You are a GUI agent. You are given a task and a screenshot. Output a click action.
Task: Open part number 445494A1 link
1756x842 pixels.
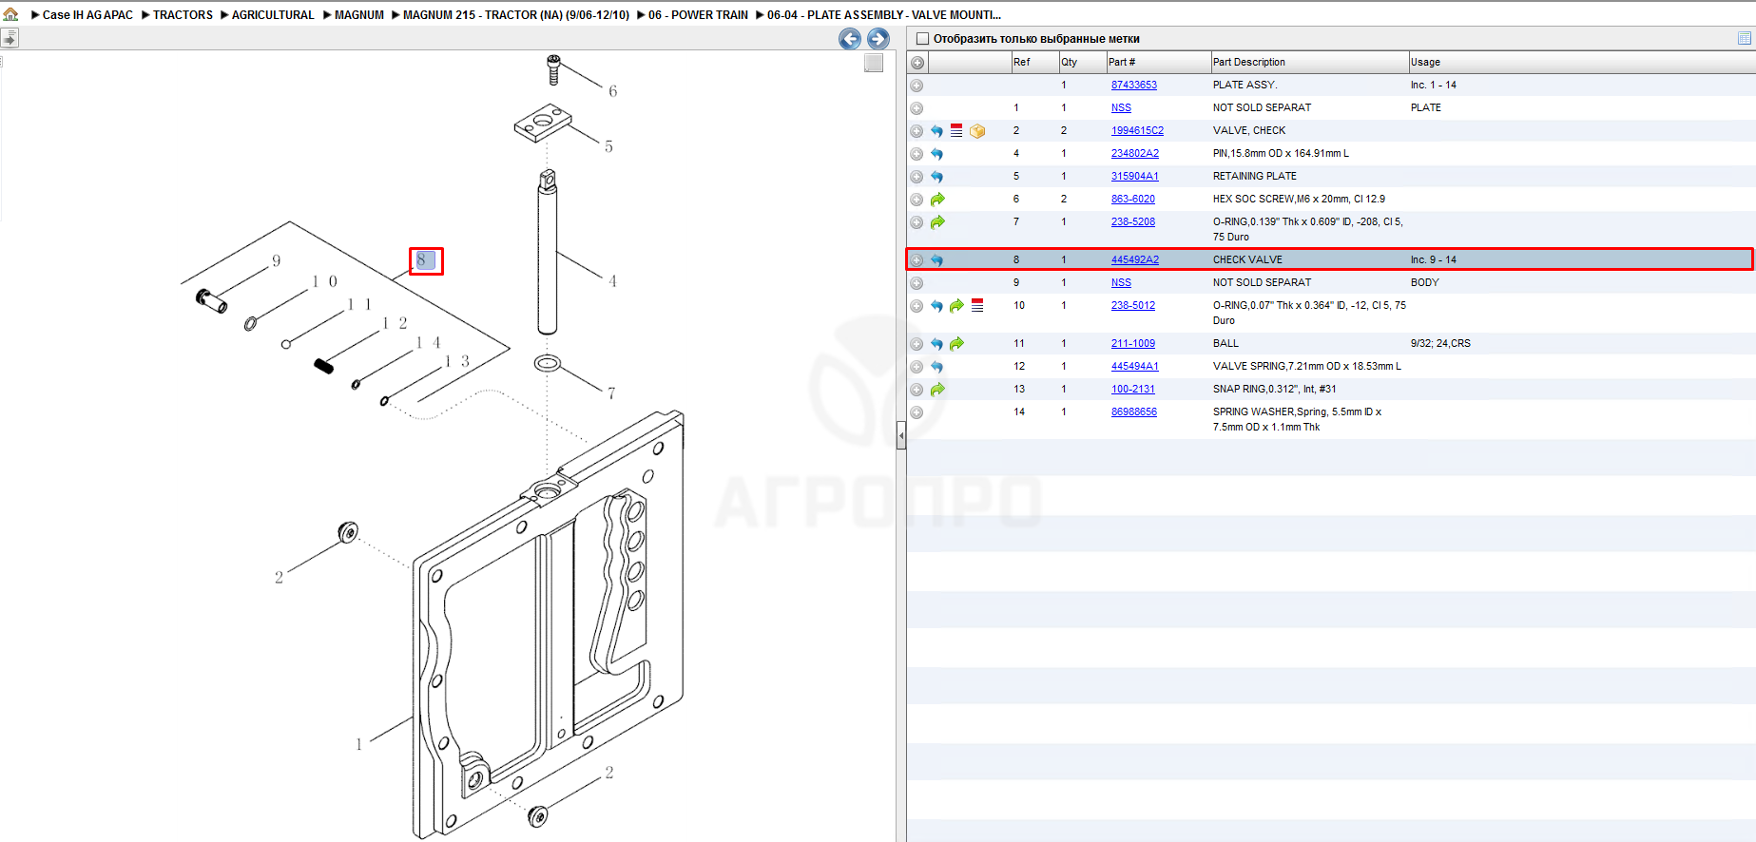click(1135, 367)
